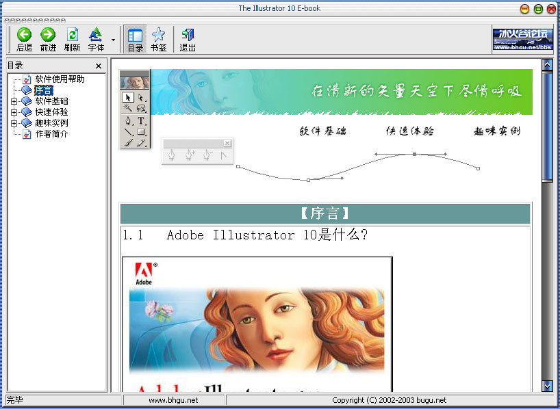Select 作者简介 in the tree
The width and height of the screenshot is (560, 409).
coord(51,134)
